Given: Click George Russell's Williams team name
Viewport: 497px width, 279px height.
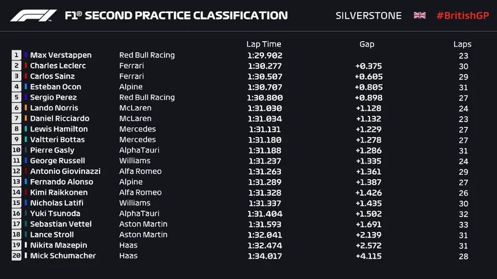Looking at the screenshot, I should pos(134,161).
